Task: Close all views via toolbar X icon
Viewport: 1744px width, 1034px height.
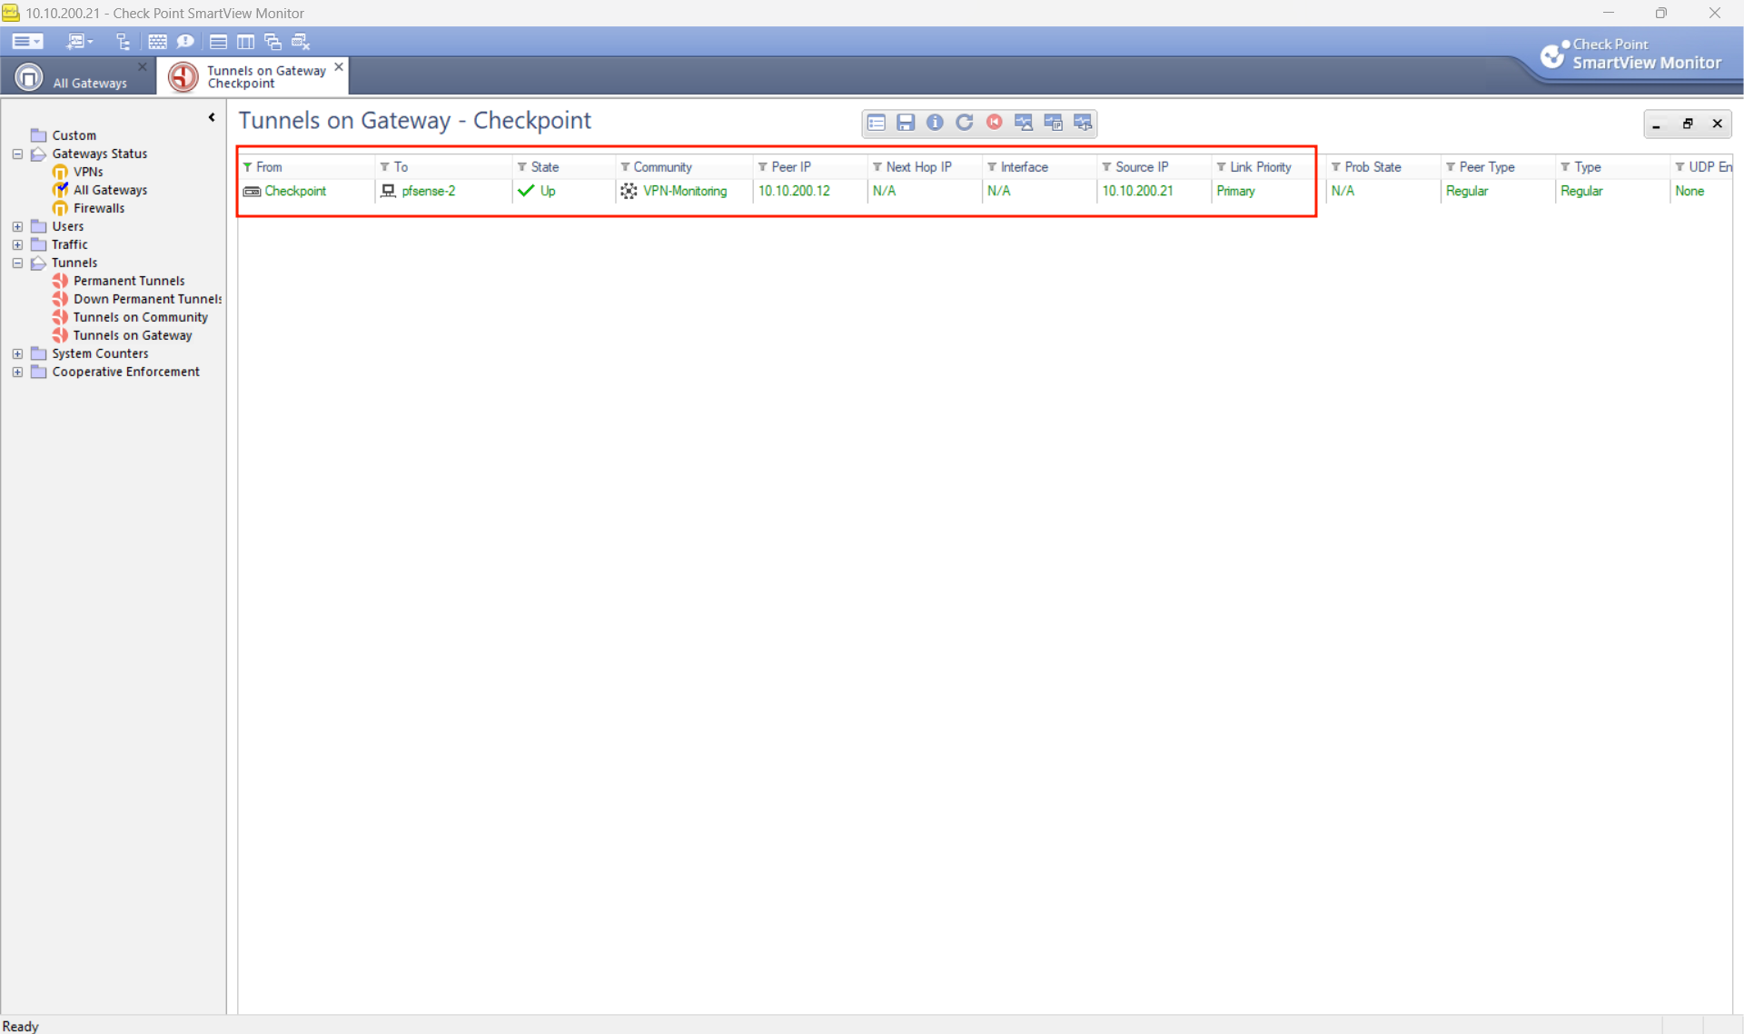Action: tap(301, 42)
